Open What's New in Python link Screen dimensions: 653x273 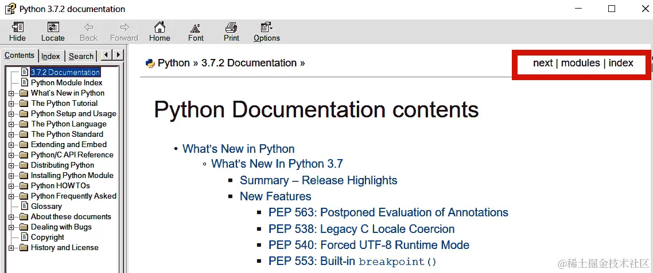tap(238, 149)
